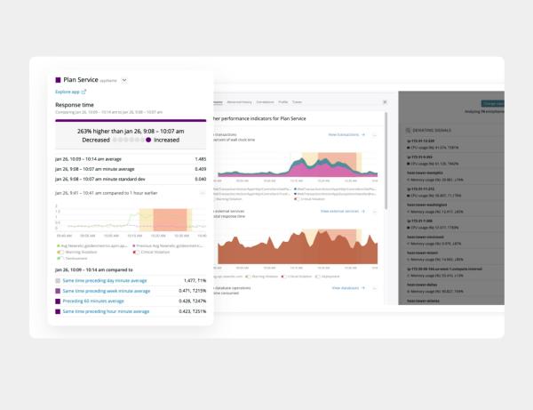Image resolution: width=533 pixels, height=410 pixels.
Task: Click the Deviating Signals filter icon
Action: pos(408,129)
